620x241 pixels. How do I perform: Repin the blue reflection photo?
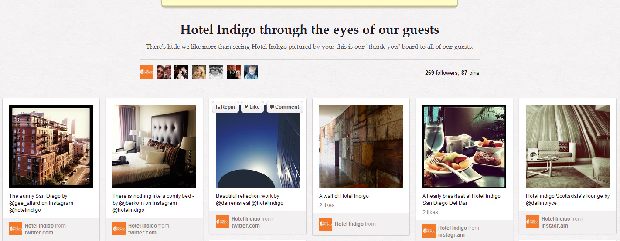(x=225, y=107)
